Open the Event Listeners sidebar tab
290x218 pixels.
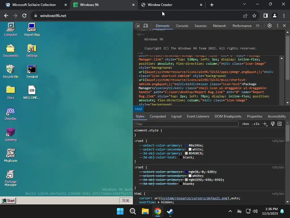click(198, 116)
